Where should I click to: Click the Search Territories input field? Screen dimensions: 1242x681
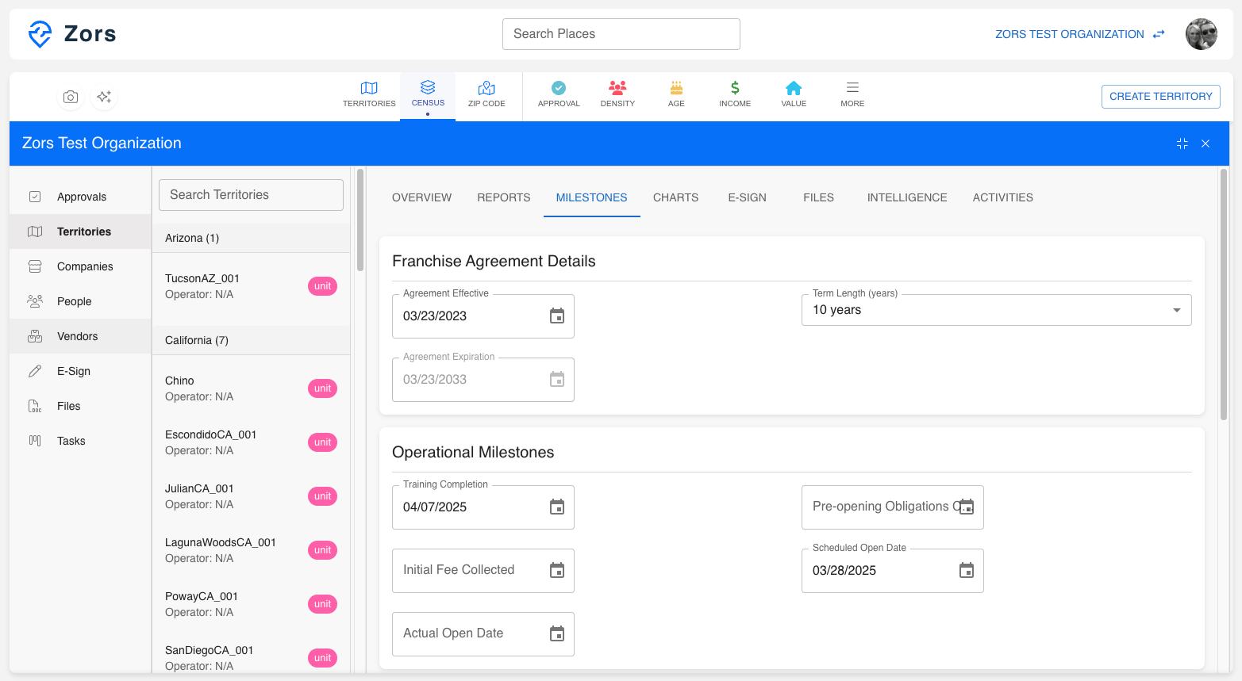point(251,194)
